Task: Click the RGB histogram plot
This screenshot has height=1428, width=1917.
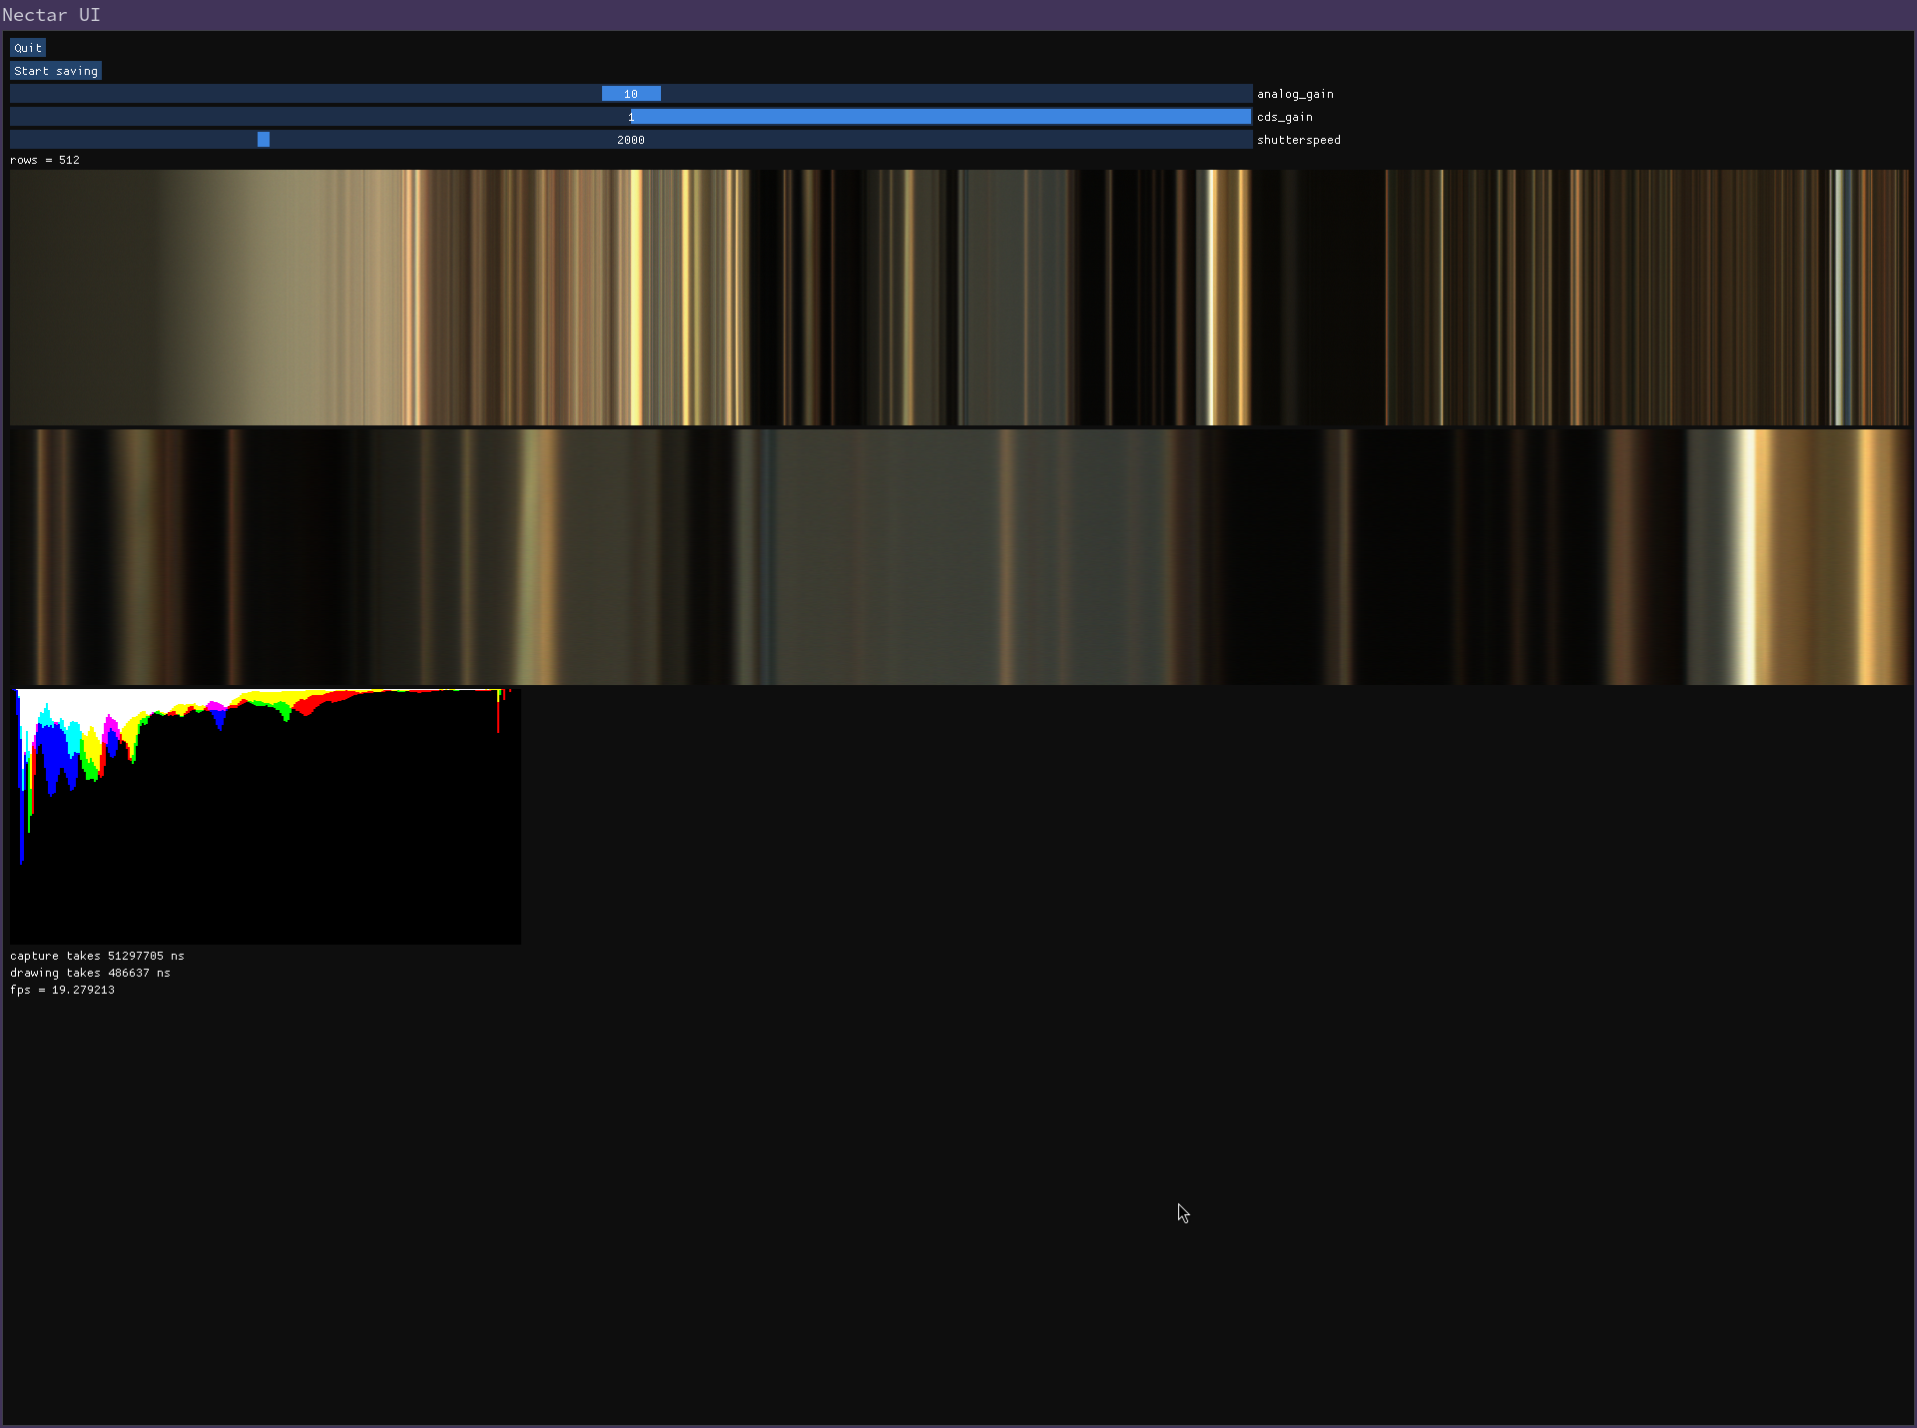Action: [266, 817]
